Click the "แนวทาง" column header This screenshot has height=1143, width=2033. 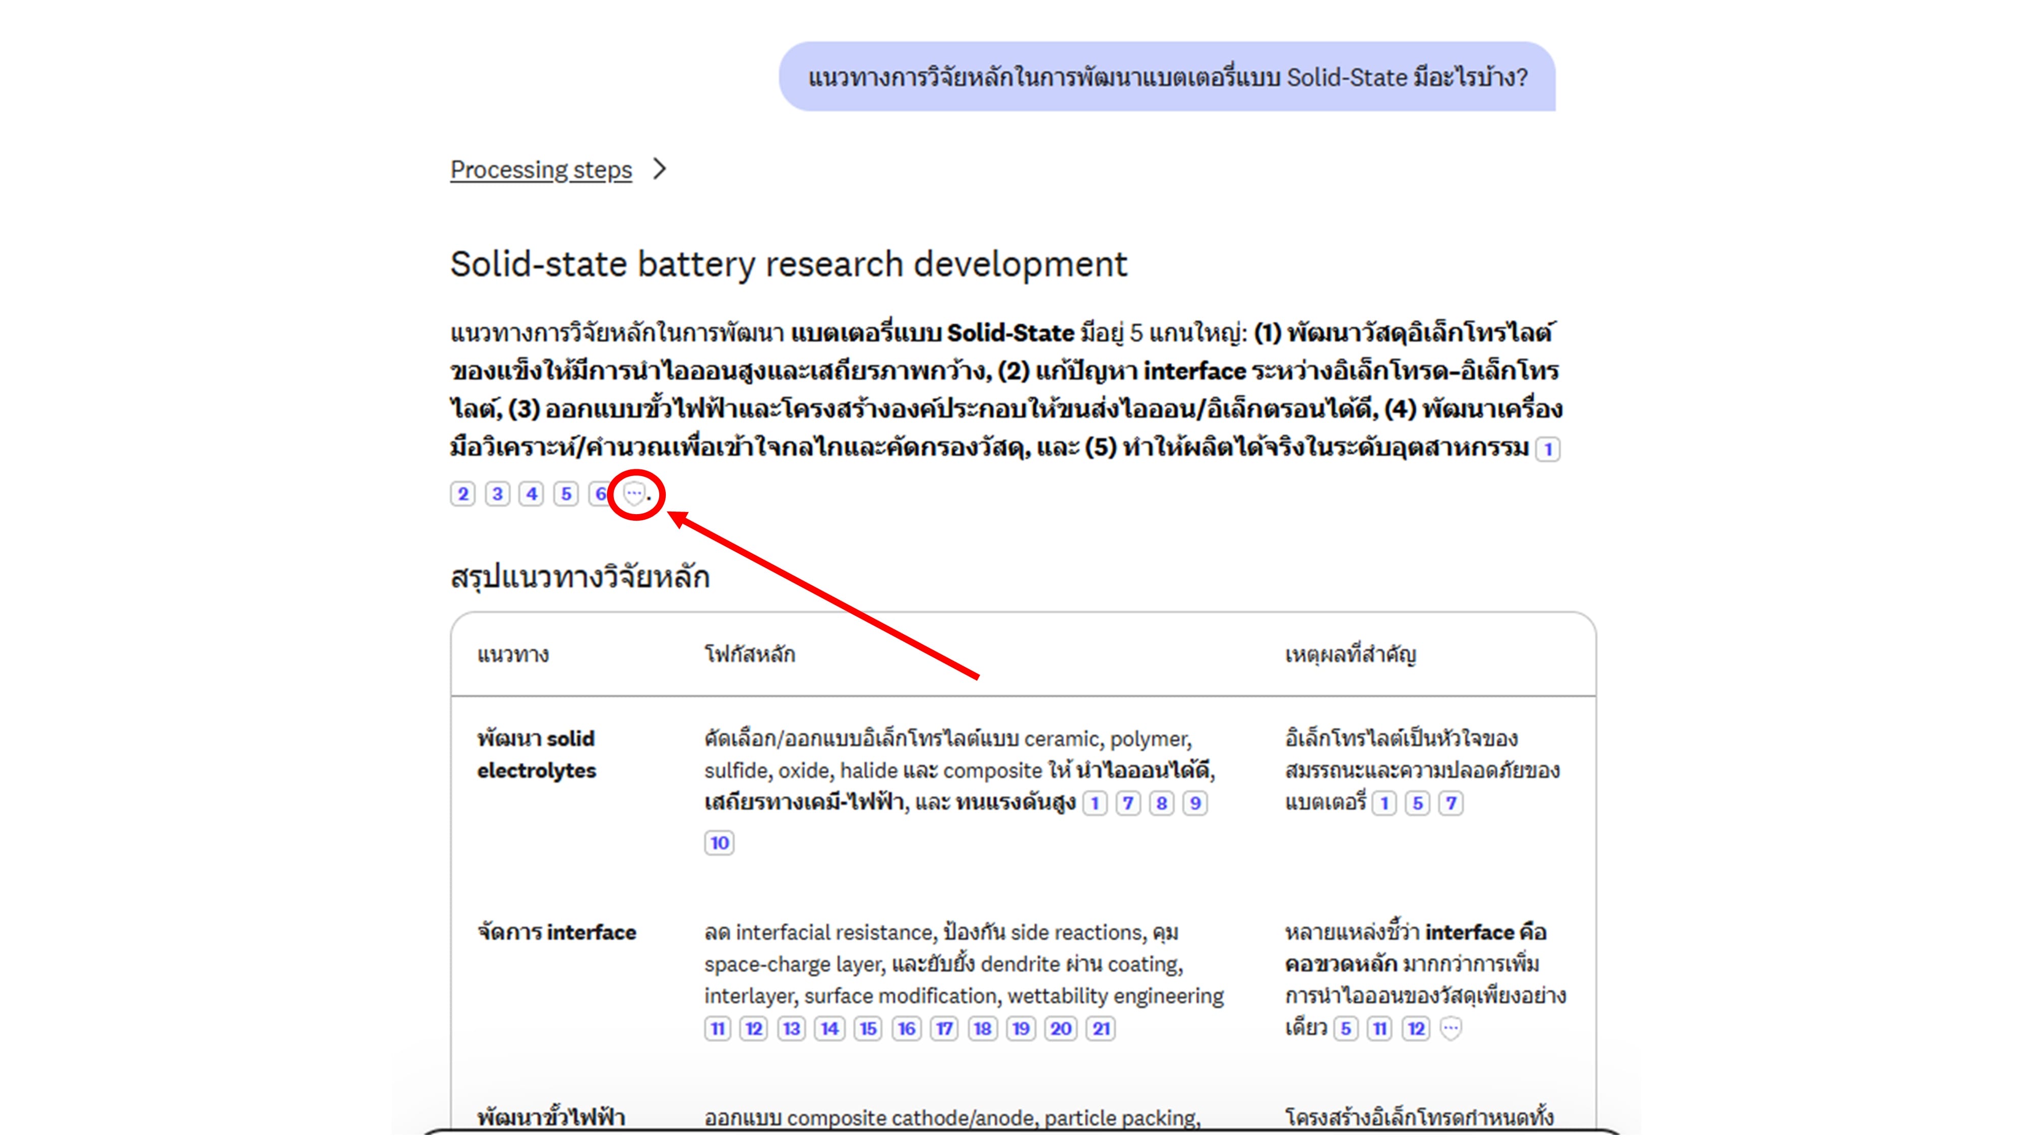coord(513,654)
